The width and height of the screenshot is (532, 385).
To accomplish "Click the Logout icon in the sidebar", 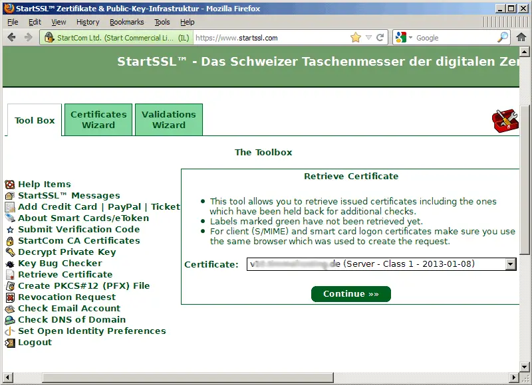I will 9,342.
